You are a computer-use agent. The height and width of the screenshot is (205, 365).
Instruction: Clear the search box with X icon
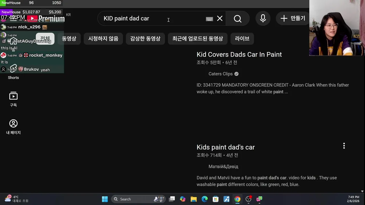(x=220, y=19)
